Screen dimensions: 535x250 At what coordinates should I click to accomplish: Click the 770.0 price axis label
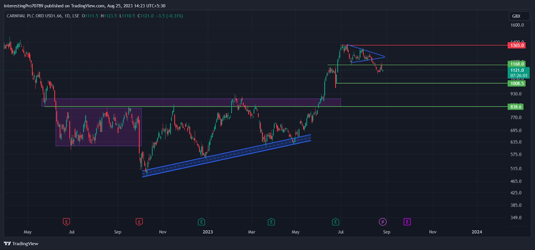pos(516,117)
